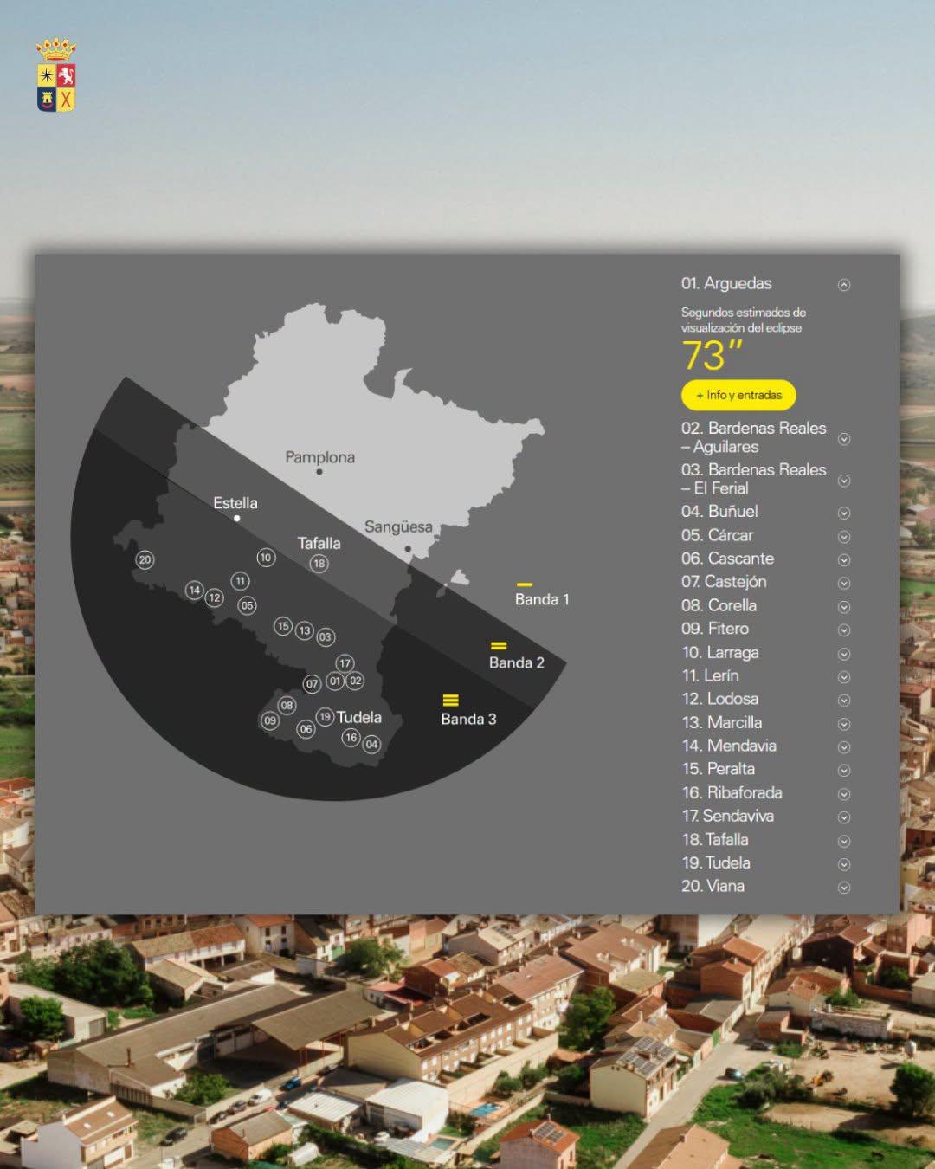
Task: Expand the 07. Castejón chevron
Action: (x=844, y=584)
